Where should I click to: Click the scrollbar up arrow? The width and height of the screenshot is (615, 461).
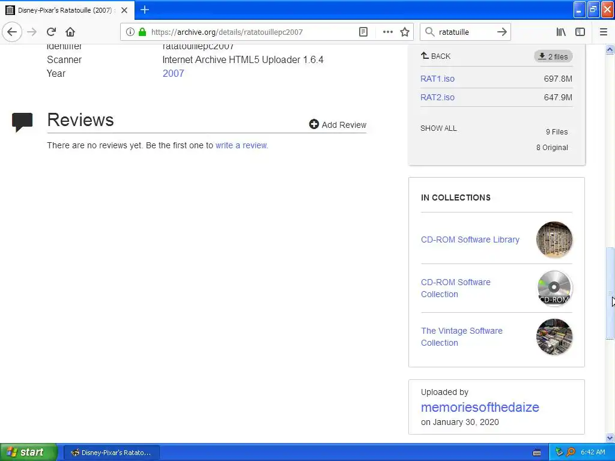[x=610, y=50]
